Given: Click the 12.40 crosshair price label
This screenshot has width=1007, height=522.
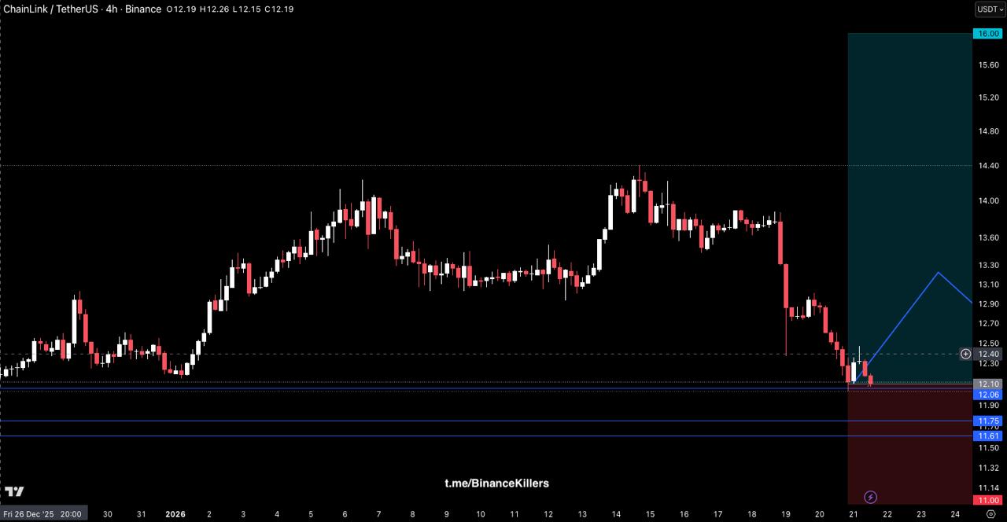Looking at the screenshot, I should pyautogui.click(x=987, y=354).
